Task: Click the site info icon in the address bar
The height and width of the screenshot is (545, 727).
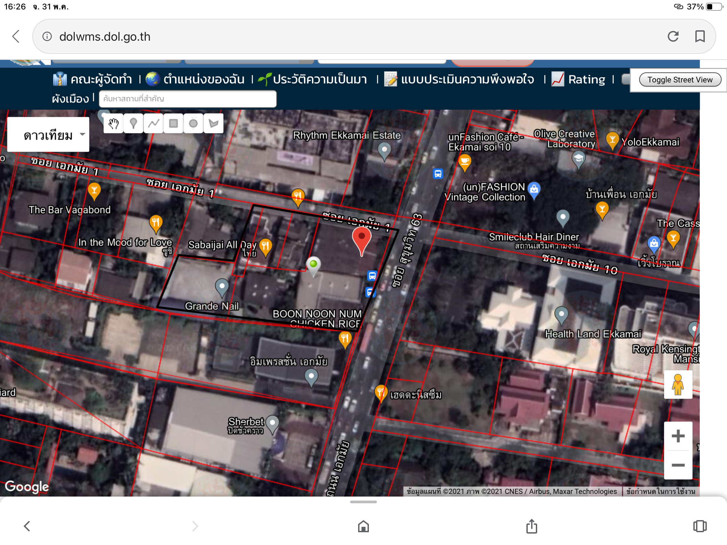Action: pyautogui.click(x=47, y=36)
